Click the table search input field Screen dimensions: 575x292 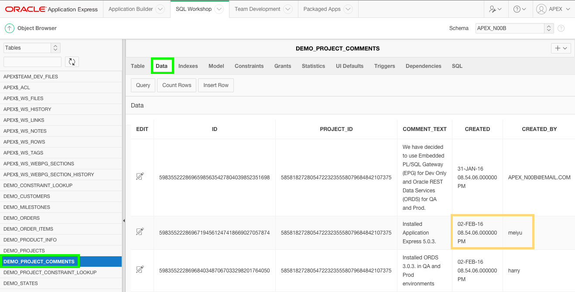point(32,62)
